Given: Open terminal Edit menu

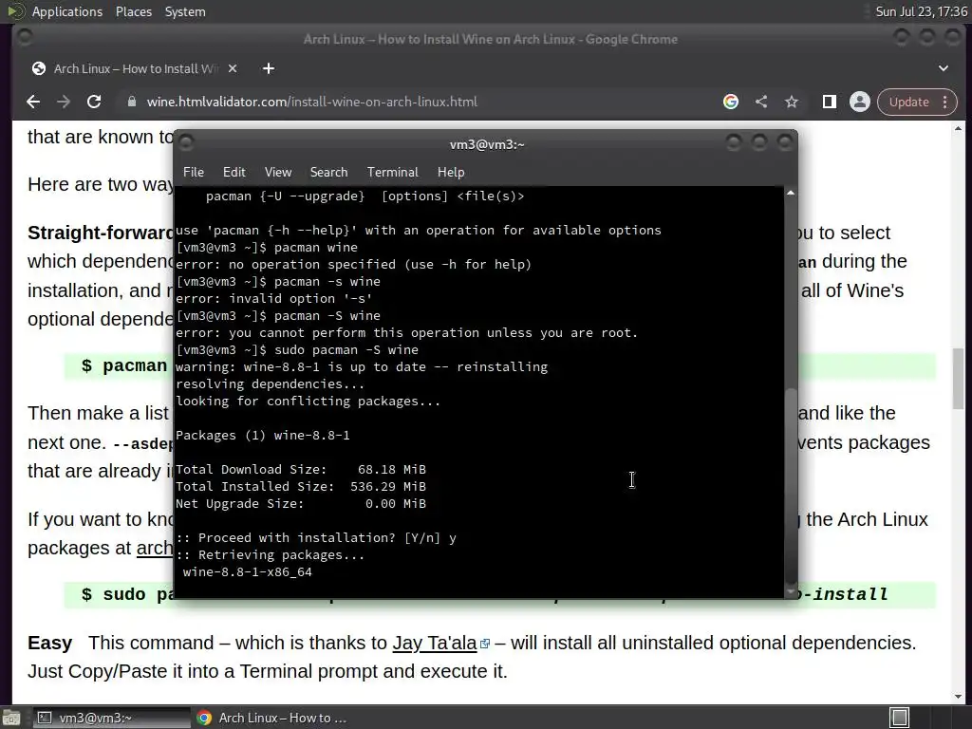Looking at the screenshot, I should point(234,173).
